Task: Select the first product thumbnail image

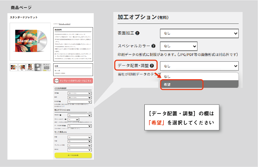Action: [x=14, y=67]
